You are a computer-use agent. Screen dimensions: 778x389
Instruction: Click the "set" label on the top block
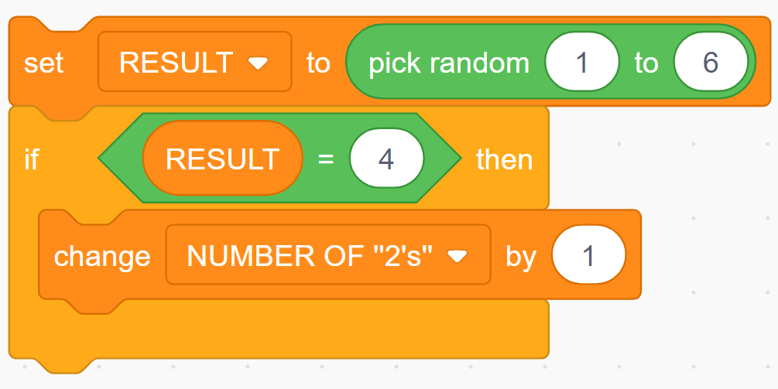43,63
